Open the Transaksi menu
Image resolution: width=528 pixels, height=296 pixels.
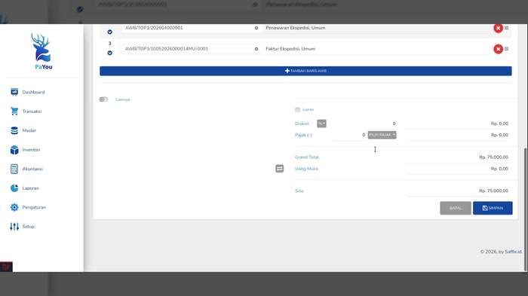(x=32, y=111)
